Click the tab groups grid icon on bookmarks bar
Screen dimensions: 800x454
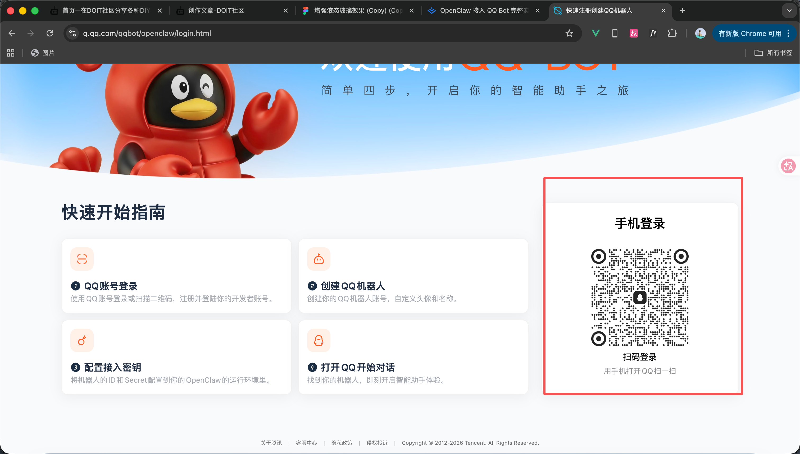tap(10, 53)
